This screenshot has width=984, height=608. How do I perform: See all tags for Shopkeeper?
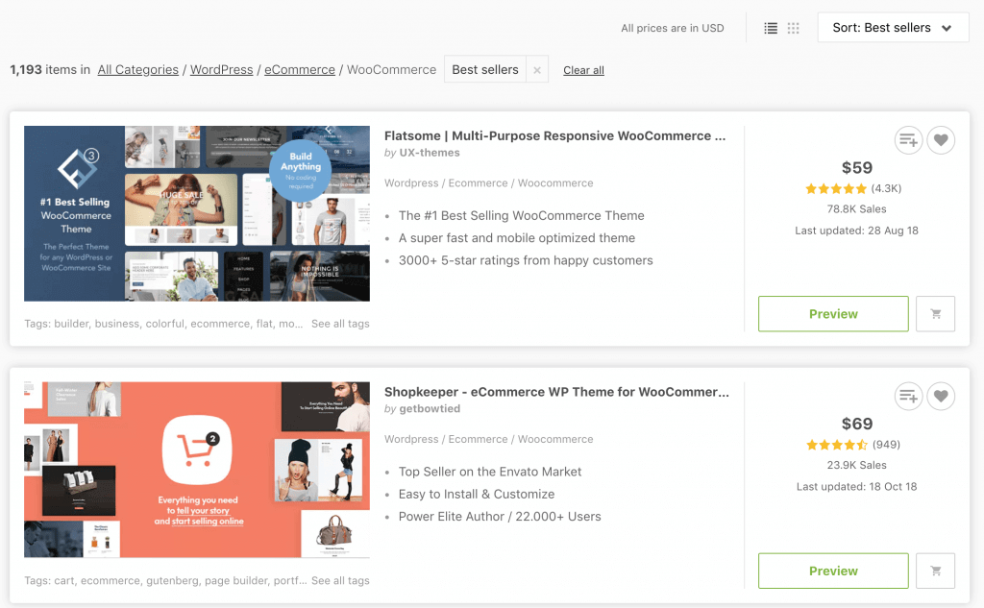pos(340,580)
